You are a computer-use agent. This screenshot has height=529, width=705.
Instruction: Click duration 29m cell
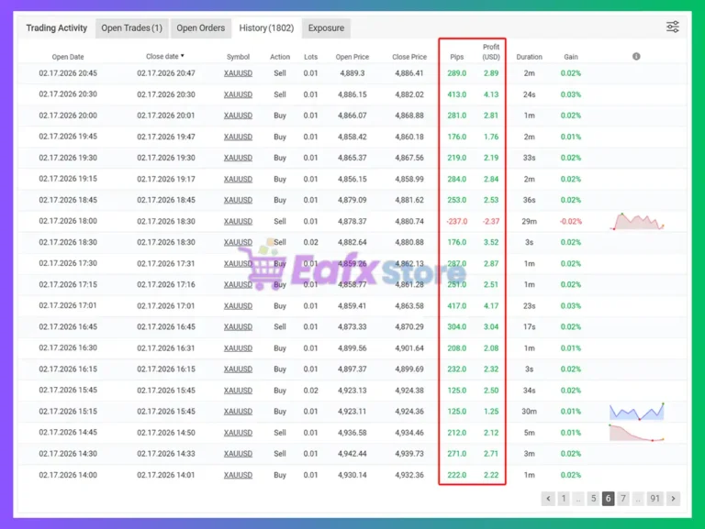[529, 221]
